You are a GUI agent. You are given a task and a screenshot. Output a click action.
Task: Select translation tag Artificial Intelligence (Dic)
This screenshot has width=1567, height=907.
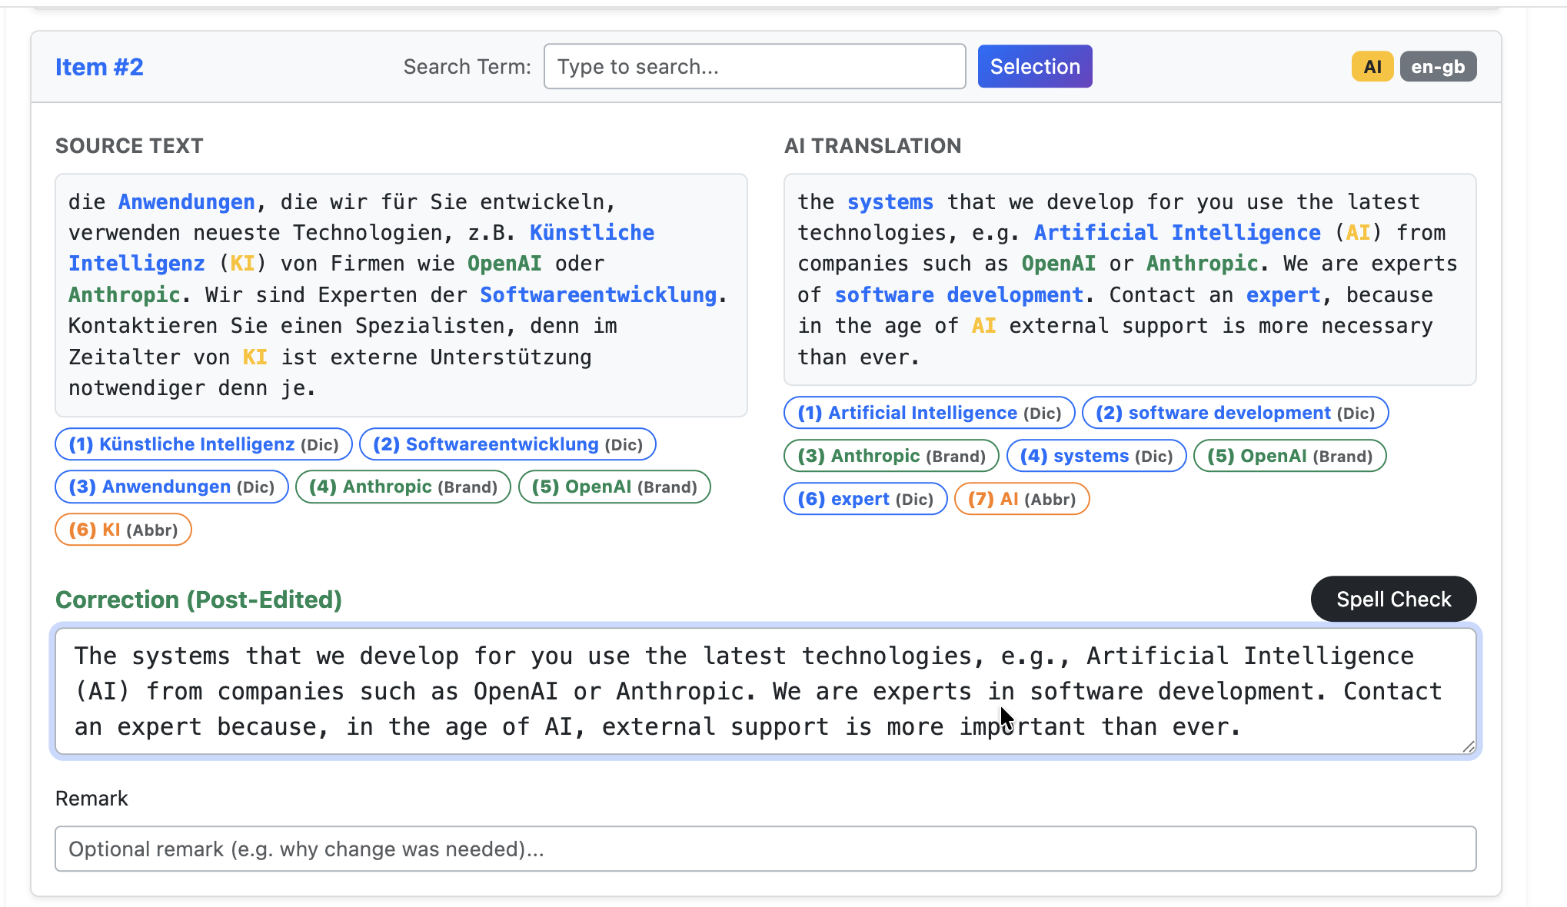929,413
